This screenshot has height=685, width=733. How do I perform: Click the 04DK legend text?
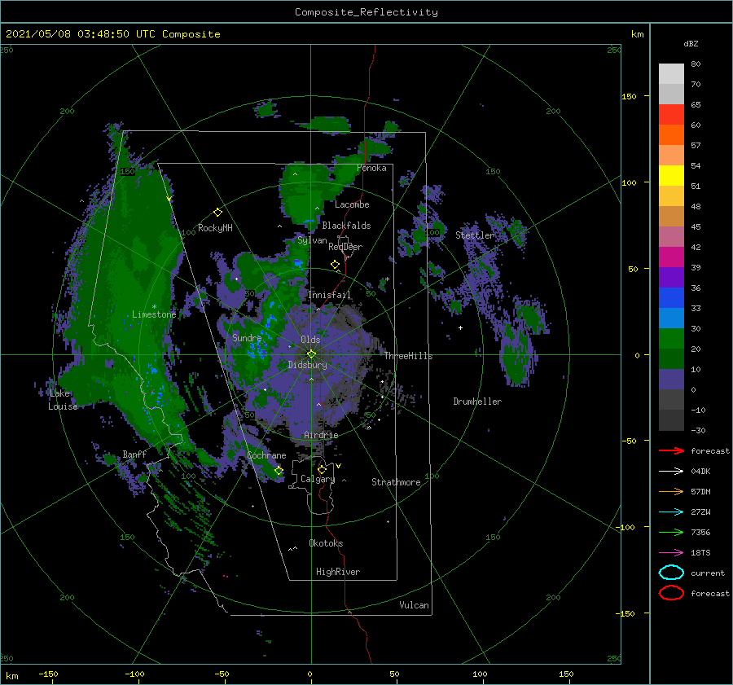point(700,472)
